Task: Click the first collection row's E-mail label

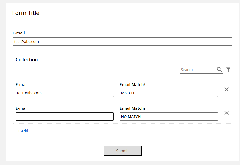Action: click(x=22, y=85)
